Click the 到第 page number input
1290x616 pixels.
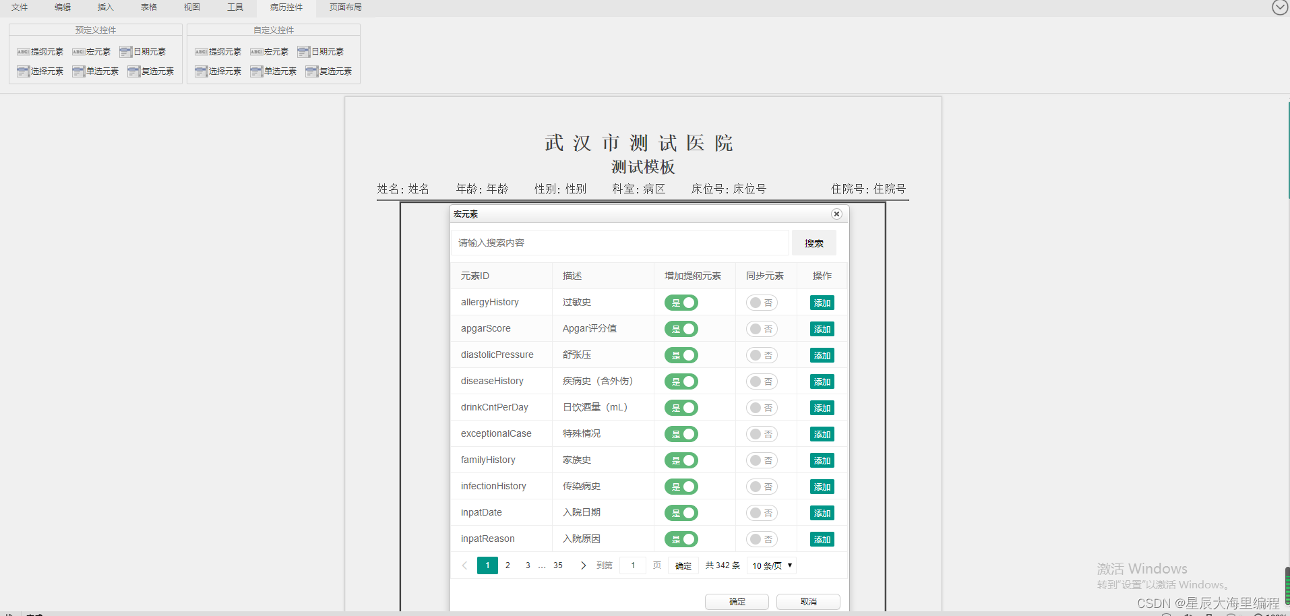633,565
